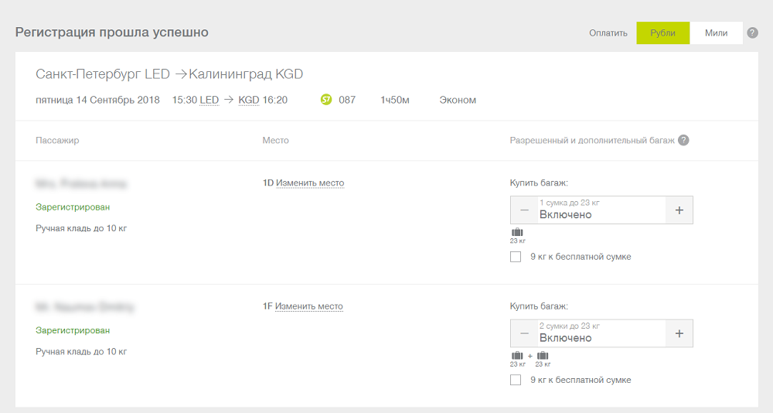Click second passenger's first suitcase icon

pos(517,356)
